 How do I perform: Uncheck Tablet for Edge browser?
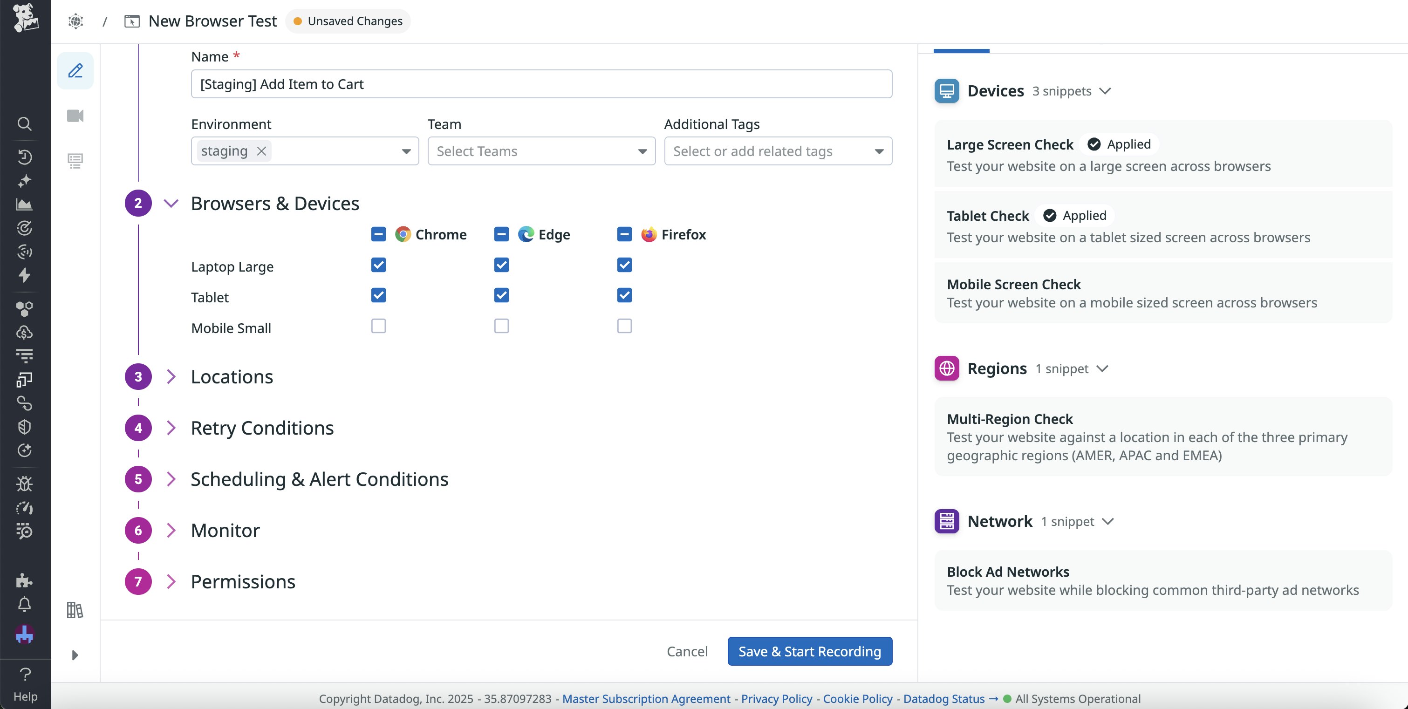click(501, 295)
